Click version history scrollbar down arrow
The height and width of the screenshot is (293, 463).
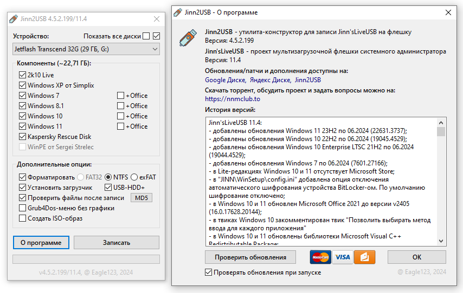[441, 241]
